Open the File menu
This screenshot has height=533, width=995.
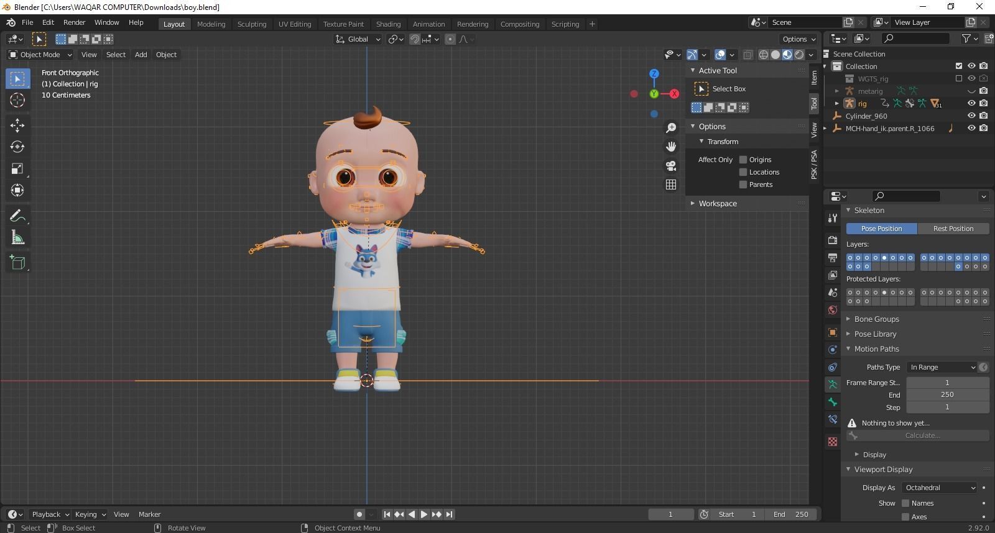point(27,22)
